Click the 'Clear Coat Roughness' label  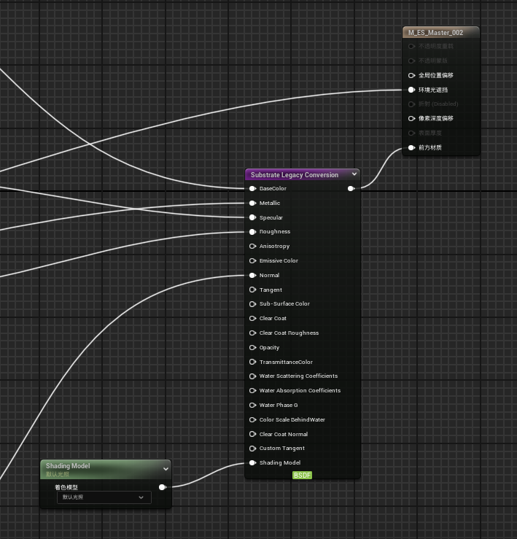[x=289, y=333]
